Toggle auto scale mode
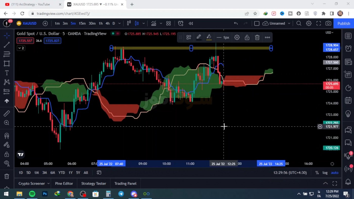The height and width of the screenshot is (199, 354). click(335, 173)
